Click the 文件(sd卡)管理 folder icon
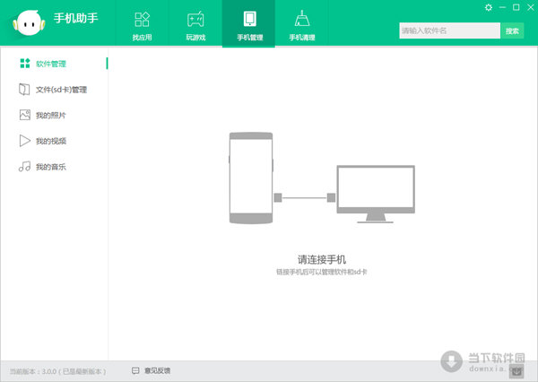The height and width of the screenshot is (382, 538). click(x=24, y=90)
